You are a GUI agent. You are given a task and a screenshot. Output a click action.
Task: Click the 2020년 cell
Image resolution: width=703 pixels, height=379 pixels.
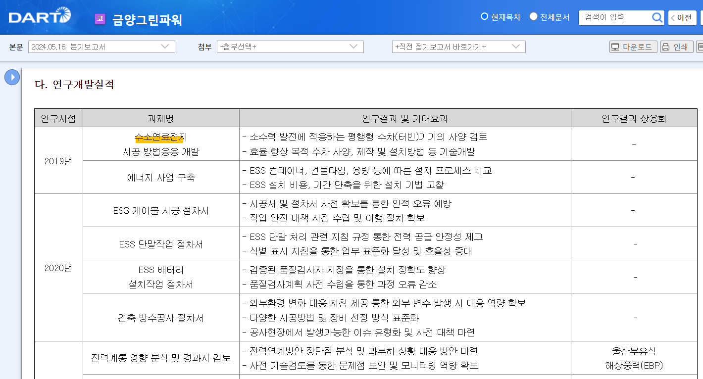tap(58, 268)
